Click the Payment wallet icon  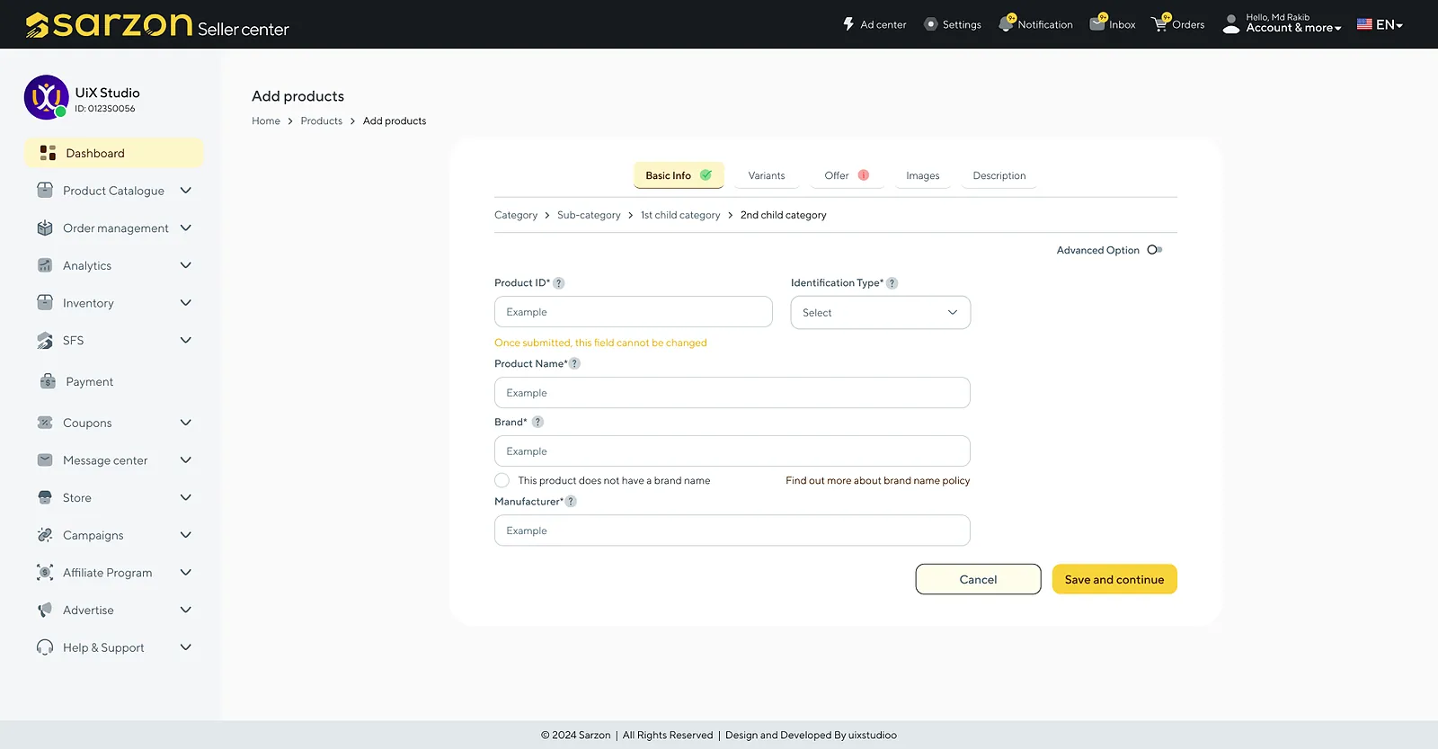pos(48,381)
